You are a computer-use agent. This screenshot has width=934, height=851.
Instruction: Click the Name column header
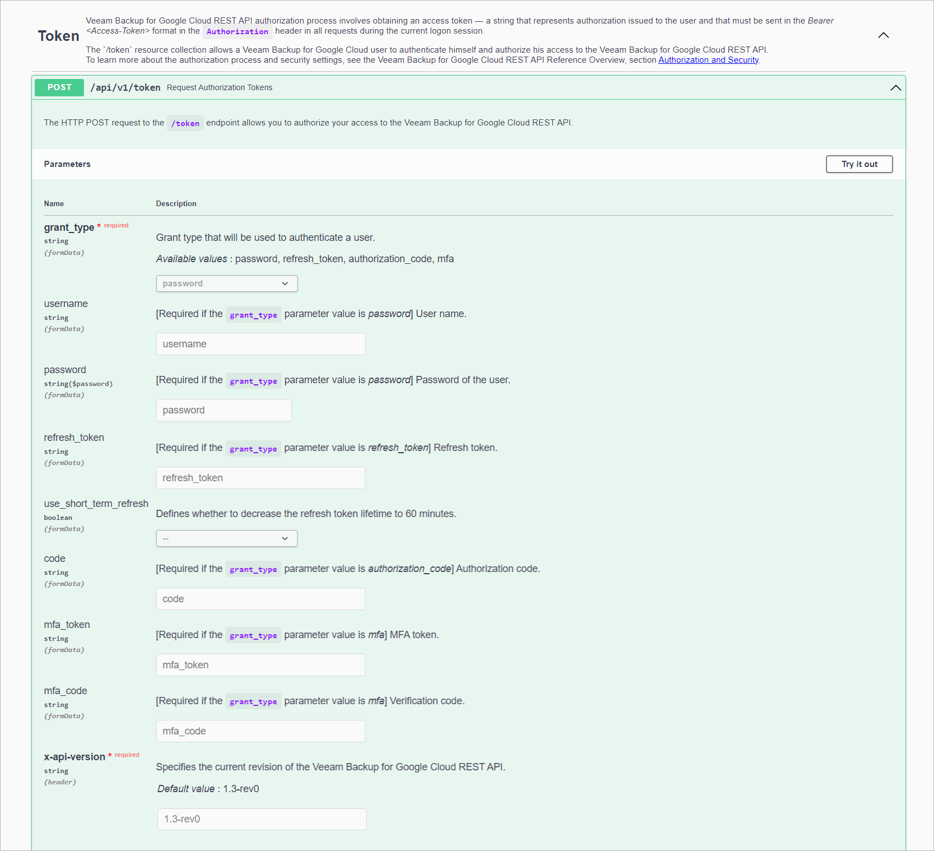(x=54, y=203)
